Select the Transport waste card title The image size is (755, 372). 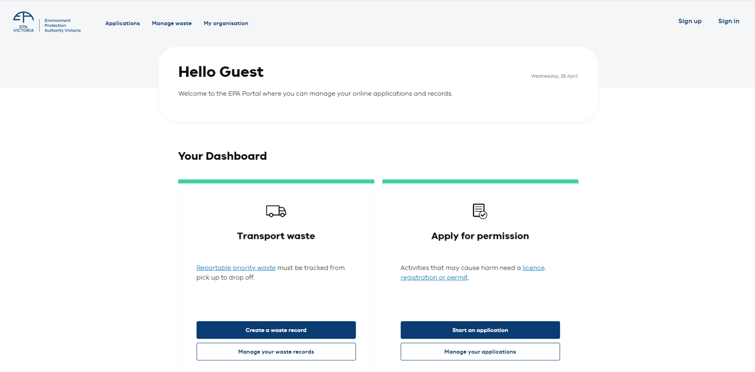(276, 236)
